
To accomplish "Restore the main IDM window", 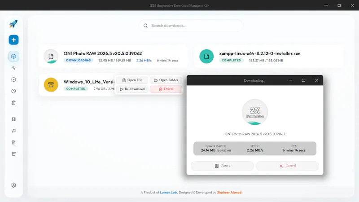I will point(339,5).
